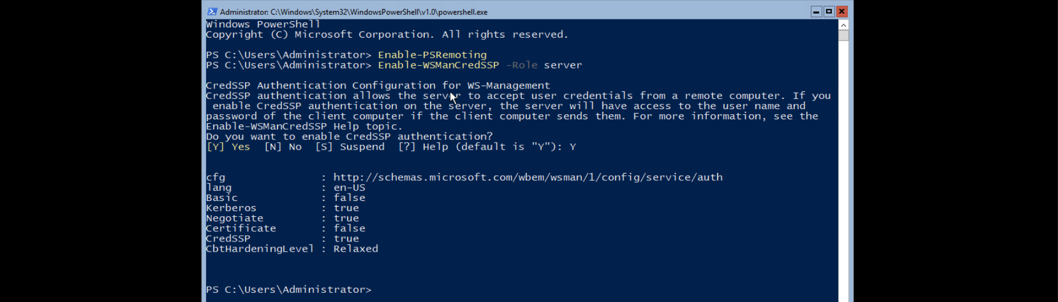The image size is (1058, 302).
Task: Click the Enable-PSRemoting command text
Action: 432,55
